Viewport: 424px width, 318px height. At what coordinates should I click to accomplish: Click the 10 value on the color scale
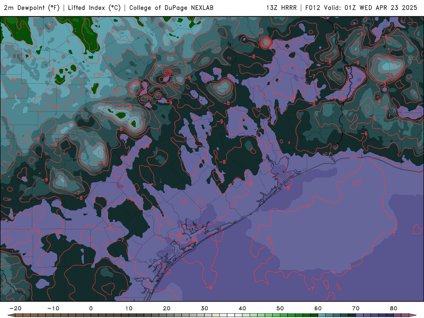coord(129,308)
